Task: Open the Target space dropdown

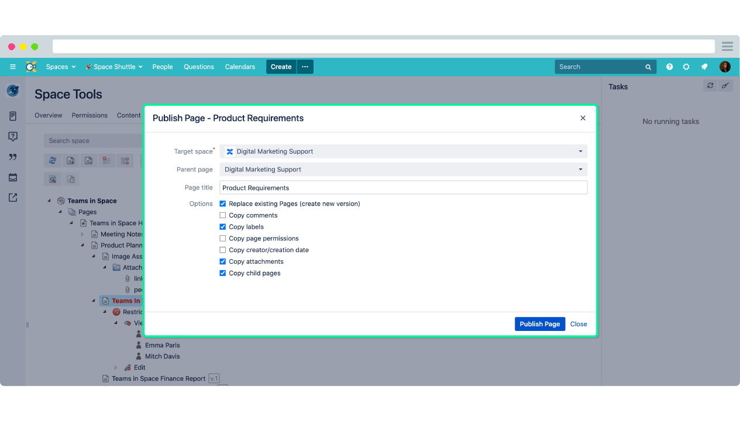Action: pyautogui.click(x=403, y=151)
